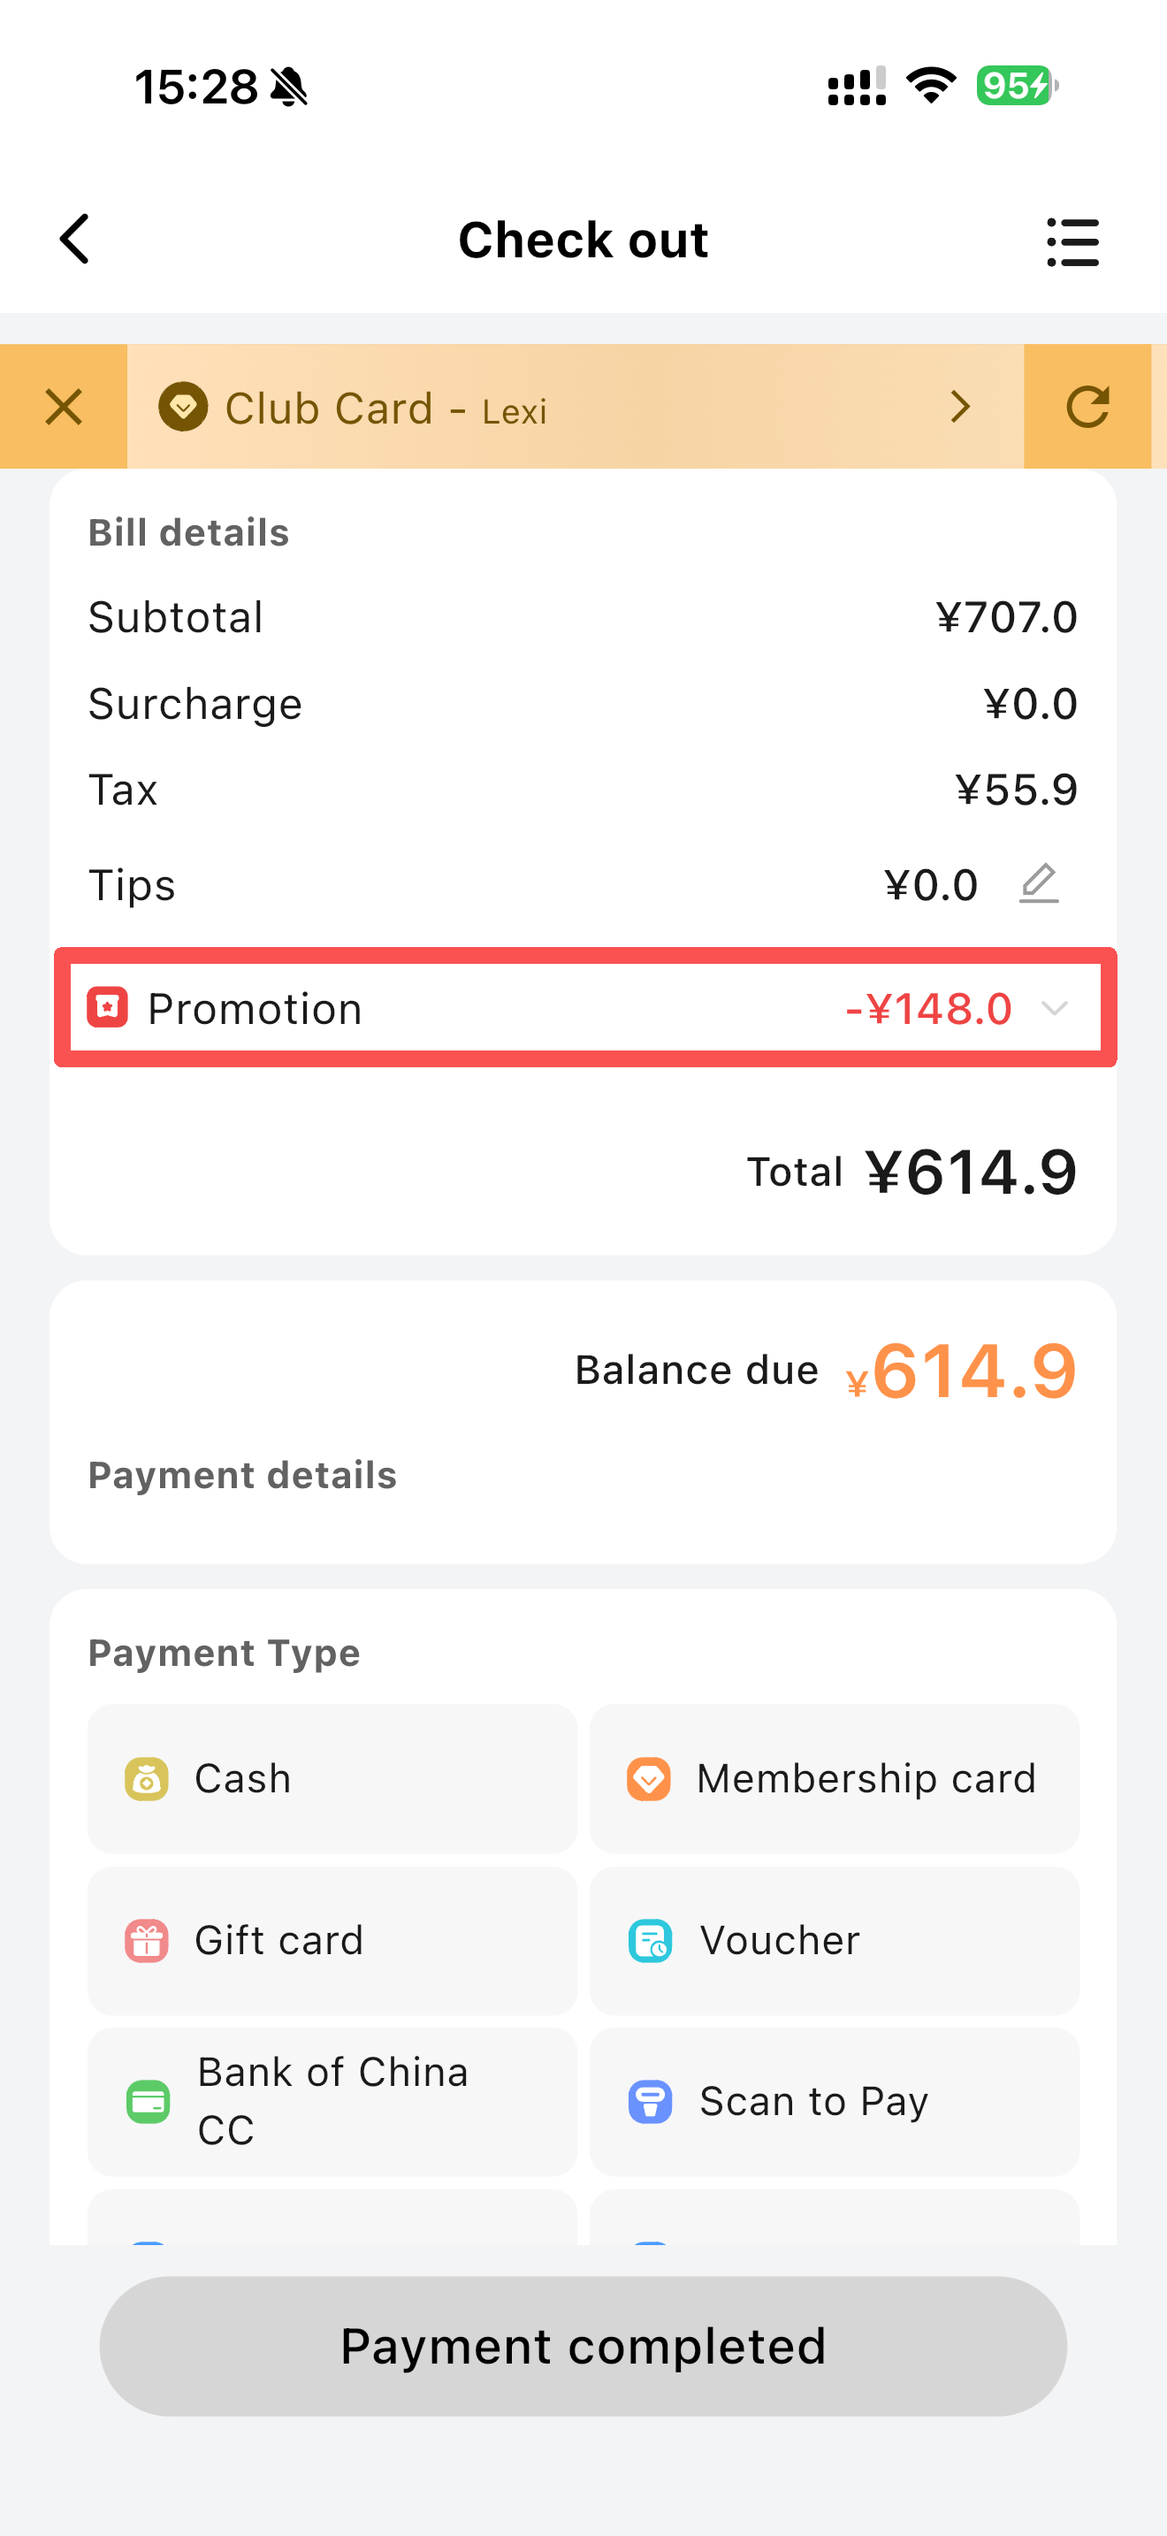Open Club Card details chevron

pos(960,407)
